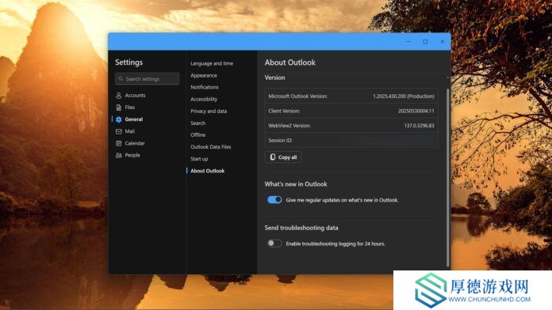The height and width of the screenshot is (310, 552).
Task: Go to Appearance settings
Action: click(x=204, y=75)
